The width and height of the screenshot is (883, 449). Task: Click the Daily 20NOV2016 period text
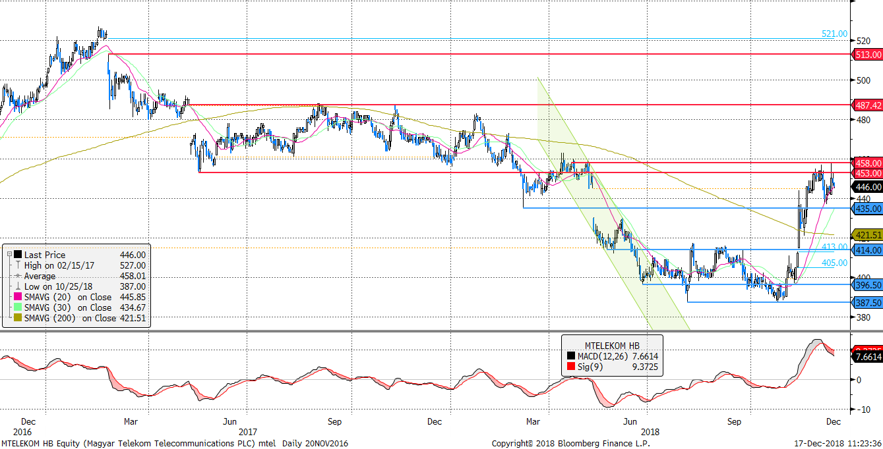coord(315,443)
